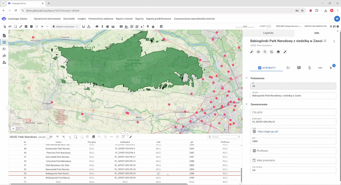The height and width of the screenshot is (185, 341).
Task: Open the Geonotatki menu
Action: (69, 19)
